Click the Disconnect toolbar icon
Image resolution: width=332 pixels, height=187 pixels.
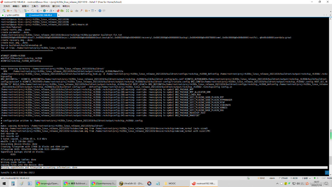click(16, 11)
